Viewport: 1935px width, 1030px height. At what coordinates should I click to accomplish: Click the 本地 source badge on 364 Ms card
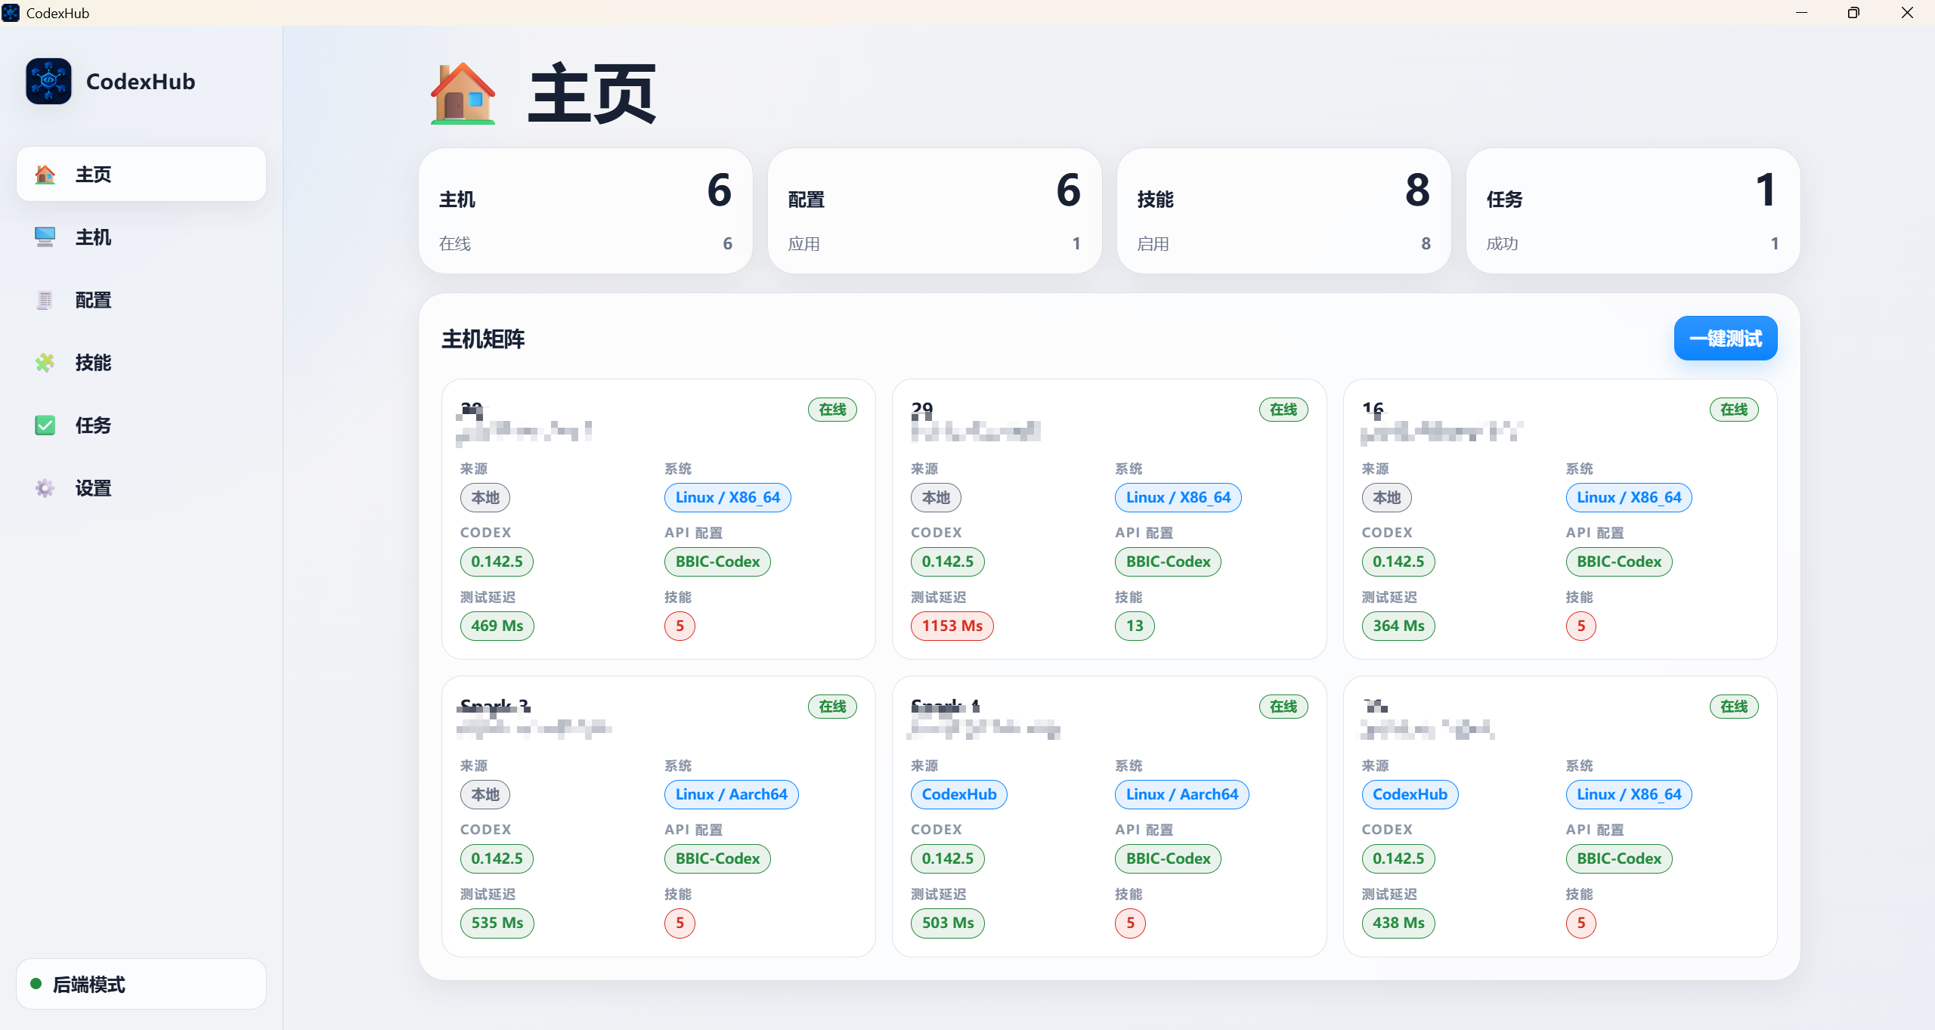point(1386,497)
